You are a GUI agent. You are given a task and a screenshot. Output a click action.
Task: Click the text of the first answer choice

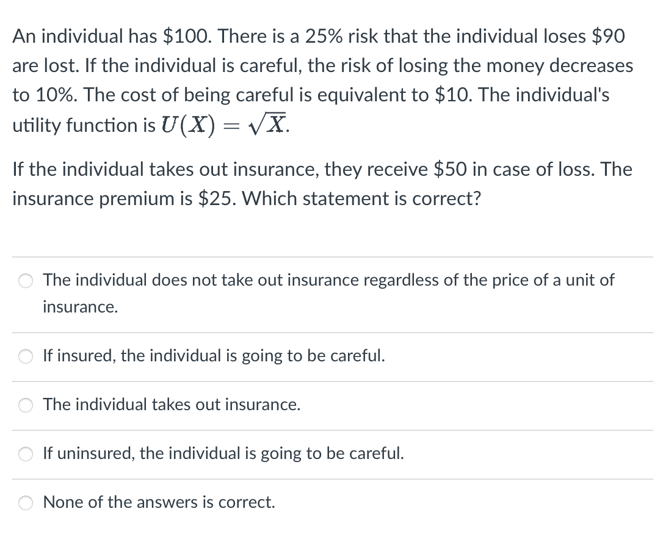pyautogui.click(x=328, y=281)
